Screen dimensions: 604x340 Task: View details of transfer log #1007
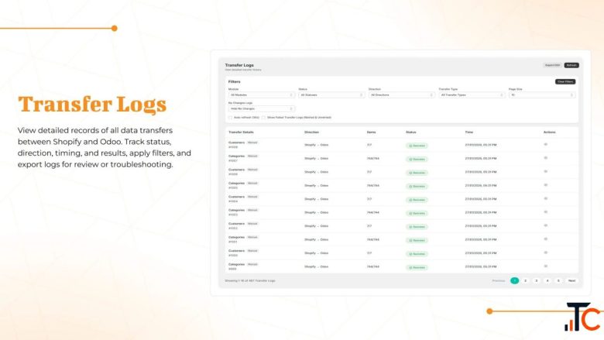pos(545,158)
